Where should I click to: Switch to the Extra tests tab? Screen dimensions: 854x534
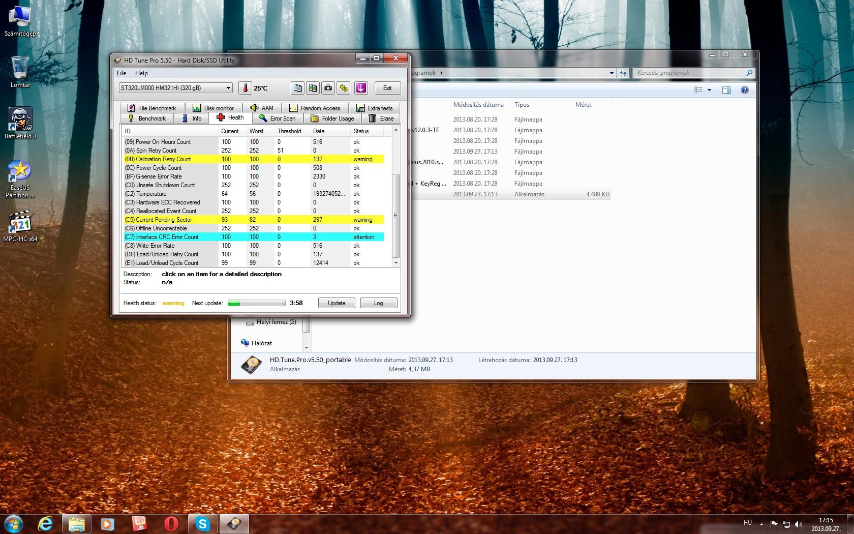point(375,108)
